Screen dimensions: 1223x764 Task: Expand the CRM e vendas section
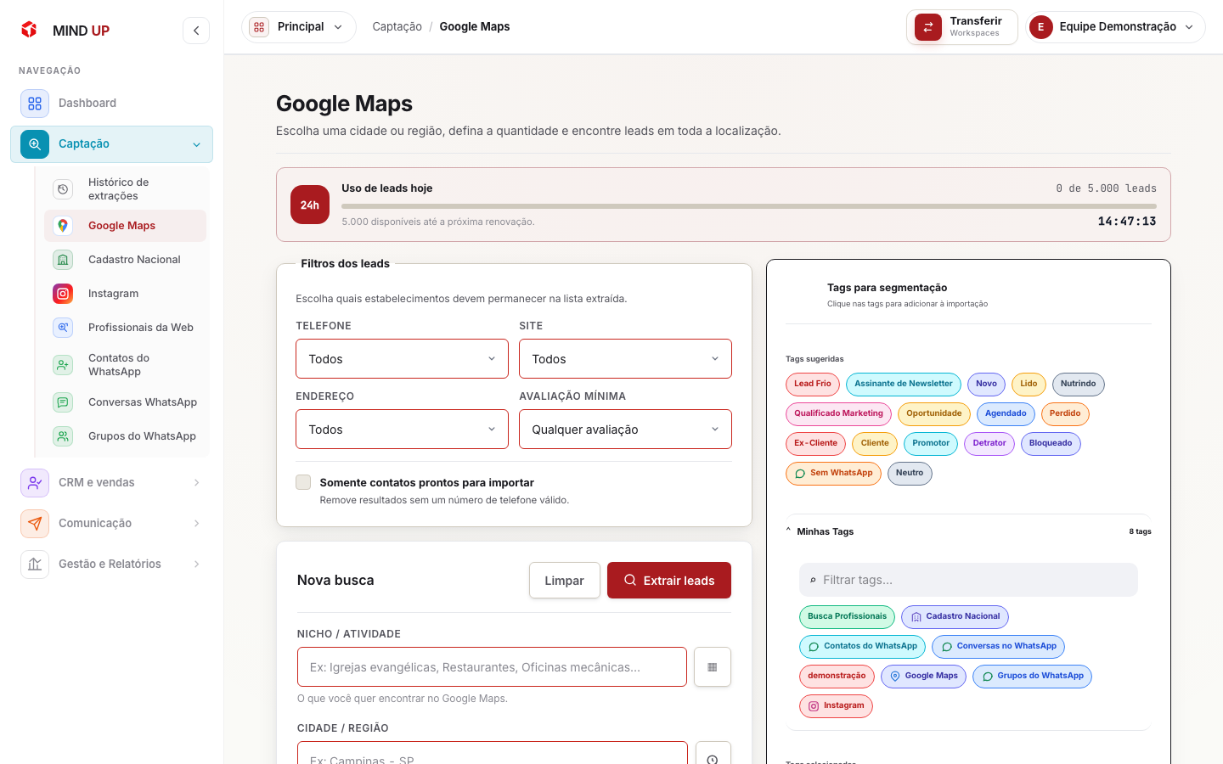click(112, 483)
